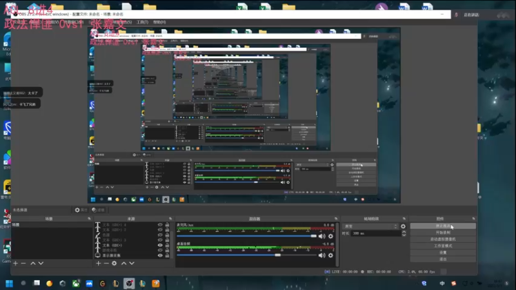The width and height of the screenshot is (516, 290).
Task: Click 退出 exit button in Controls
Action: pos(443,259)
